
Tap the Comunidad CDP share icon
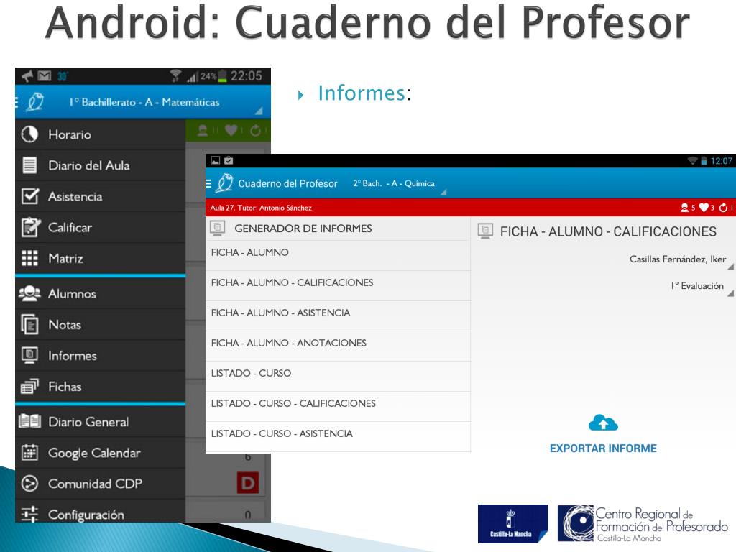(29, 484)
